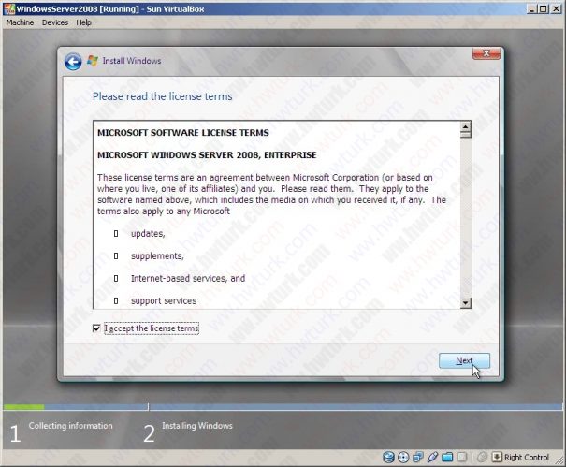
Task: Go back using the blue arrow button
Action: tap(73, 62)
